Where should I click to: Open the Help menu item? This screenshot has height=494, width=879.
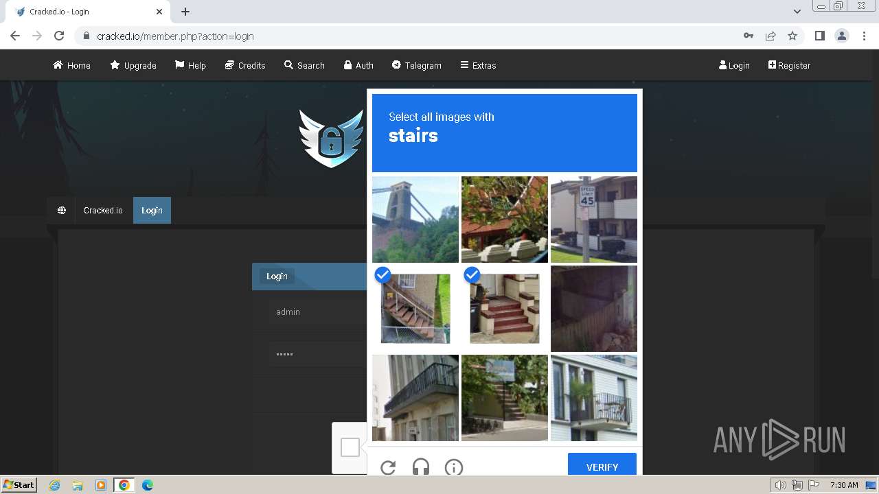(x=190, y=65)
